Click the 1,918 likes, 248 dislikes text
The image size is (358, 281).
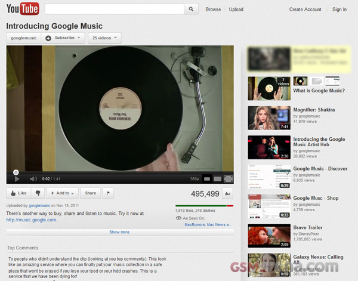click(195, 211)
